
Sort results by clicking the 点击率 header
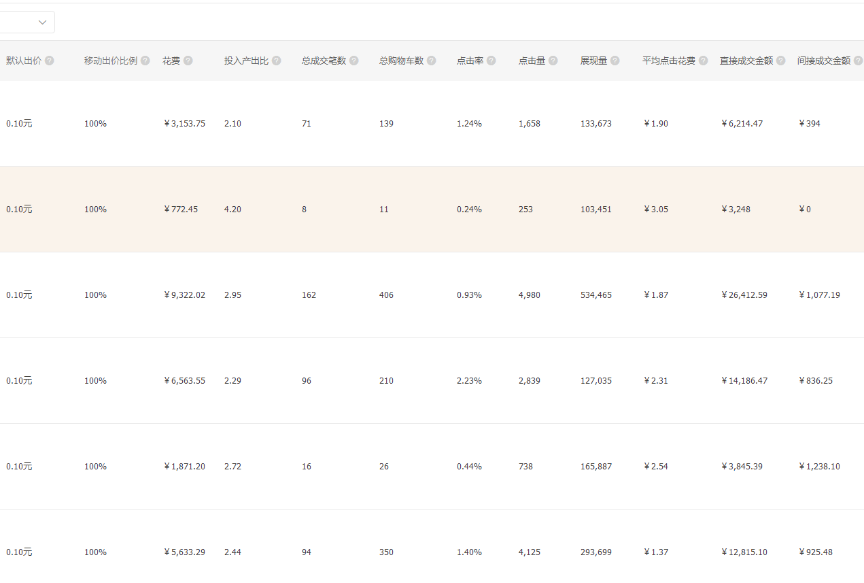pos(470,60)
